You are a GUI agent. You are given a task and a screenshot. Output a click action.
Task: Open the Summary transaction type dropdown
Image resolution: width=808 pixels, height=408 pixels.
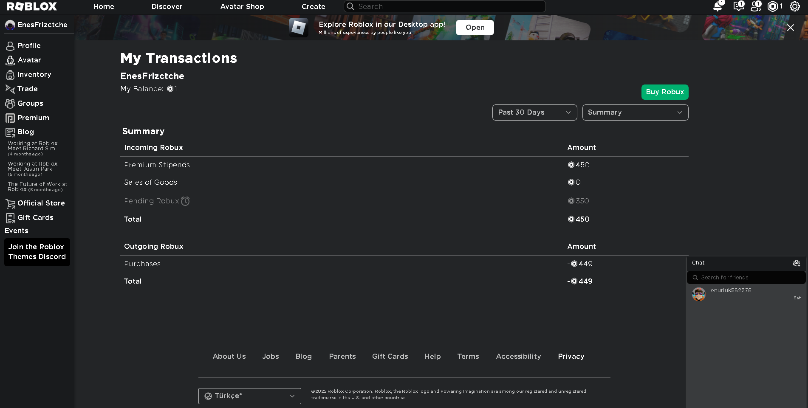point(636,113)
